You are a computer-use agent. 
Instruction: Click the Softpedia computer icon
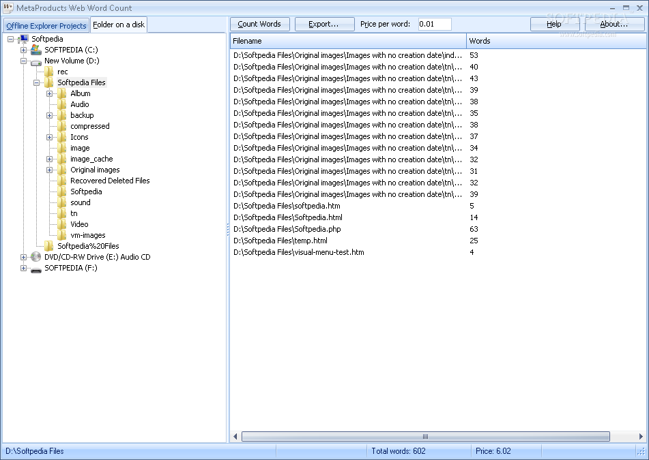[x=23, y=39]
